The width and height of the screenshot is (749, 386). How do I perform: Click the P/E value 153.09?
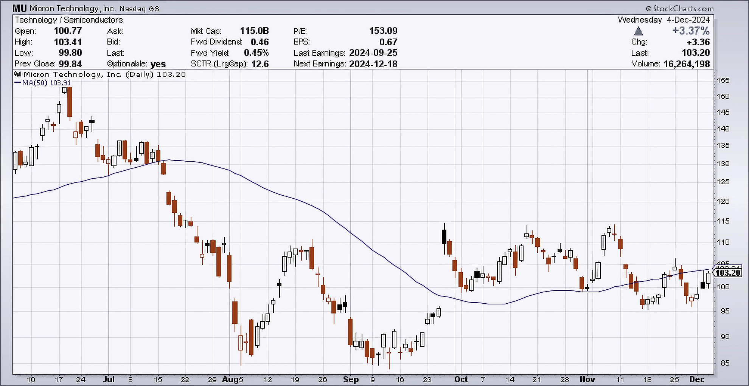383,31
